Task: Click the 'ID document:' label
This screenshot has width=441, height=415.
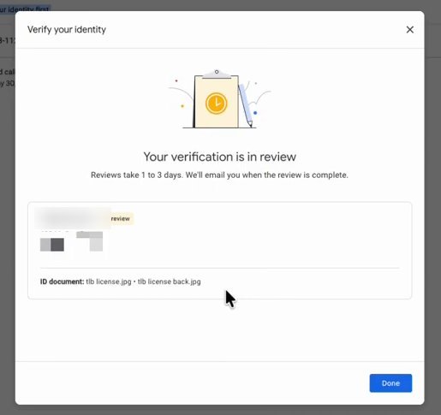Action: coord(62,282)
